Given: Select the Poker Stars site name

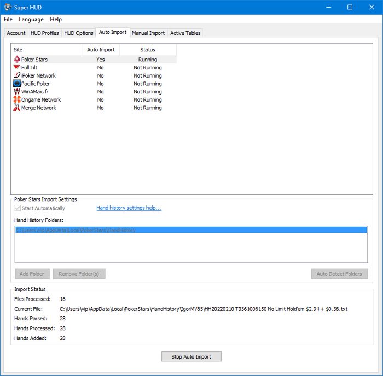Looking at the screenshot, I should tap(34, 59).
